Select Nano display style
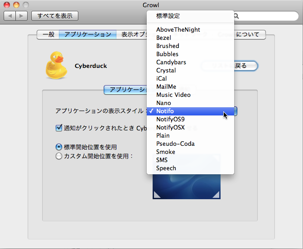Image resolution: width=303 pixels, height=249 pixels. (190, 103)
